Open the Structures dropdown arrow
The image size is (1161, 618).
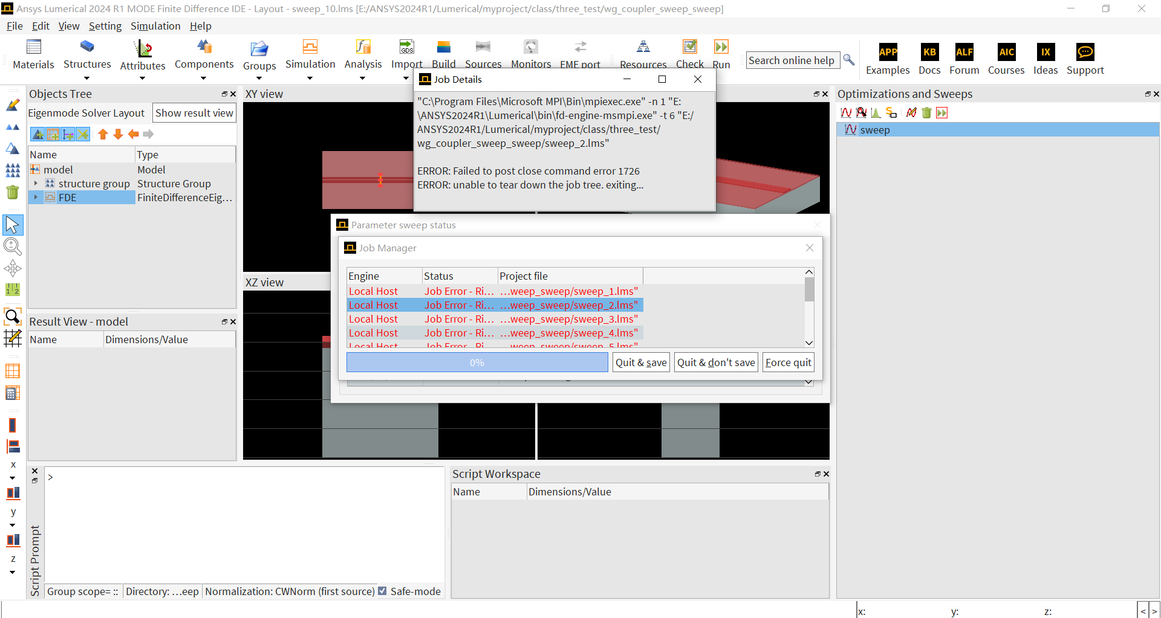pyautogui.click(x=87, y=78)
